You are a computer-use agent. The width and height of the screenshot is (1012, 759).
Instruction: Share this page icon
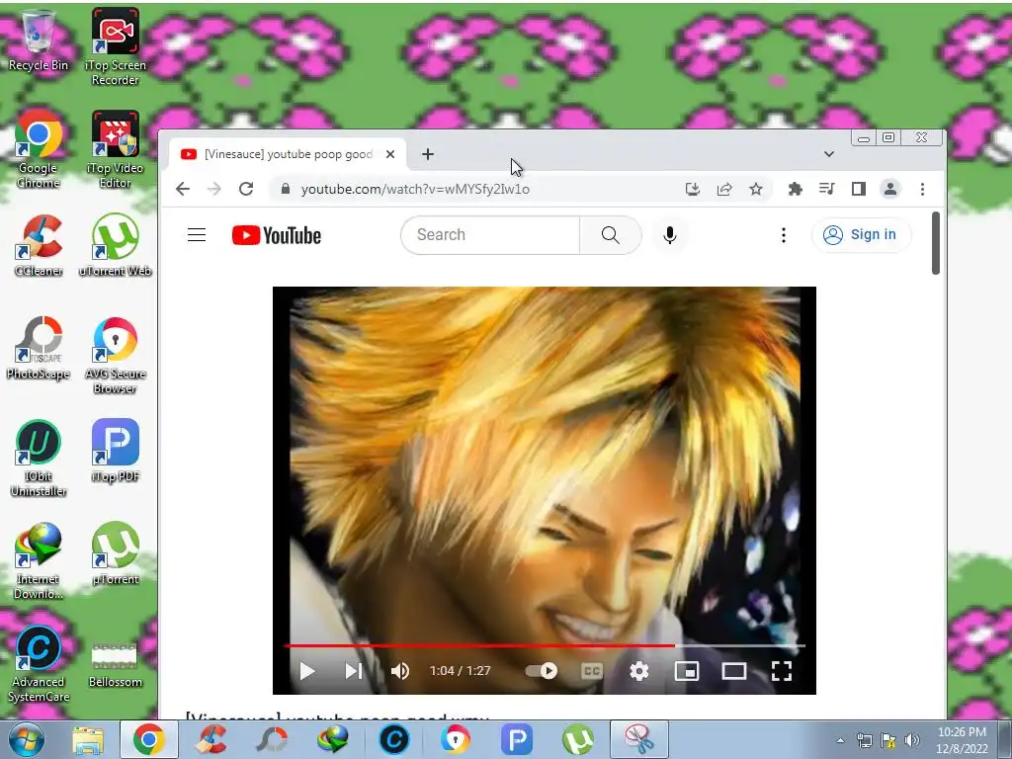pyautogui.click(x=724, y=189)
